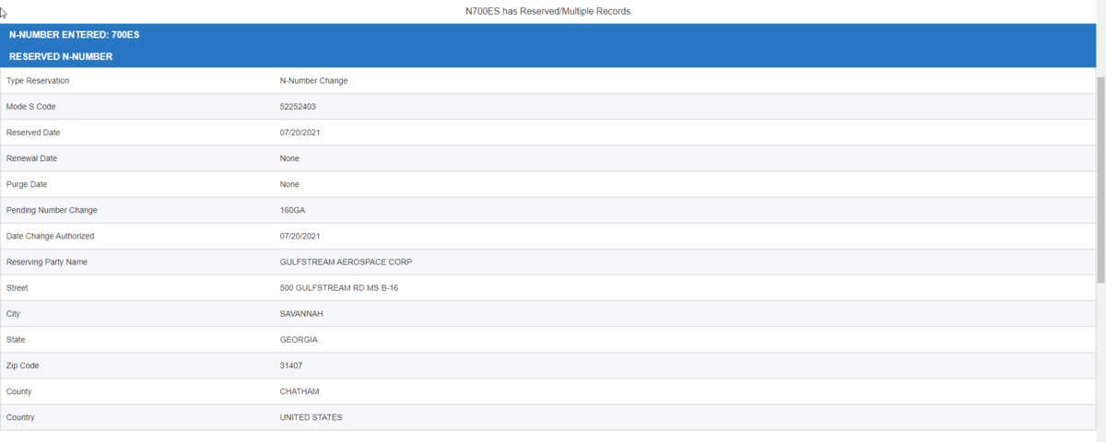Click the Purge Date row label
Screen dimensions: 1106x442
[x=29, y=184]
